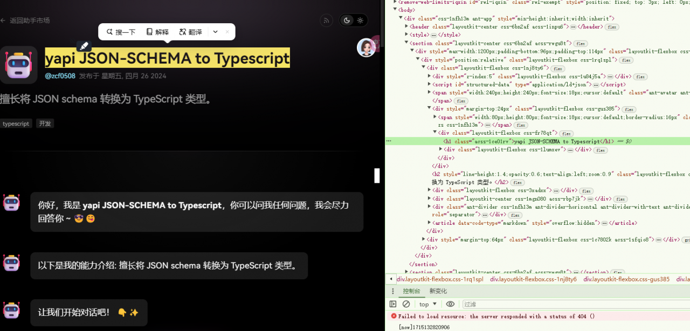Open the chevron dropdown in the selection popup
The image size is (690, 331).
(x=215, y=32)
